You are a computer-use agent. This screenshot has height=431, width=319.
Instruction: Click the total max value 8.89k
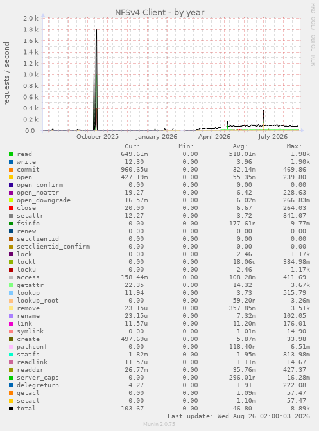tap(300, 409)
